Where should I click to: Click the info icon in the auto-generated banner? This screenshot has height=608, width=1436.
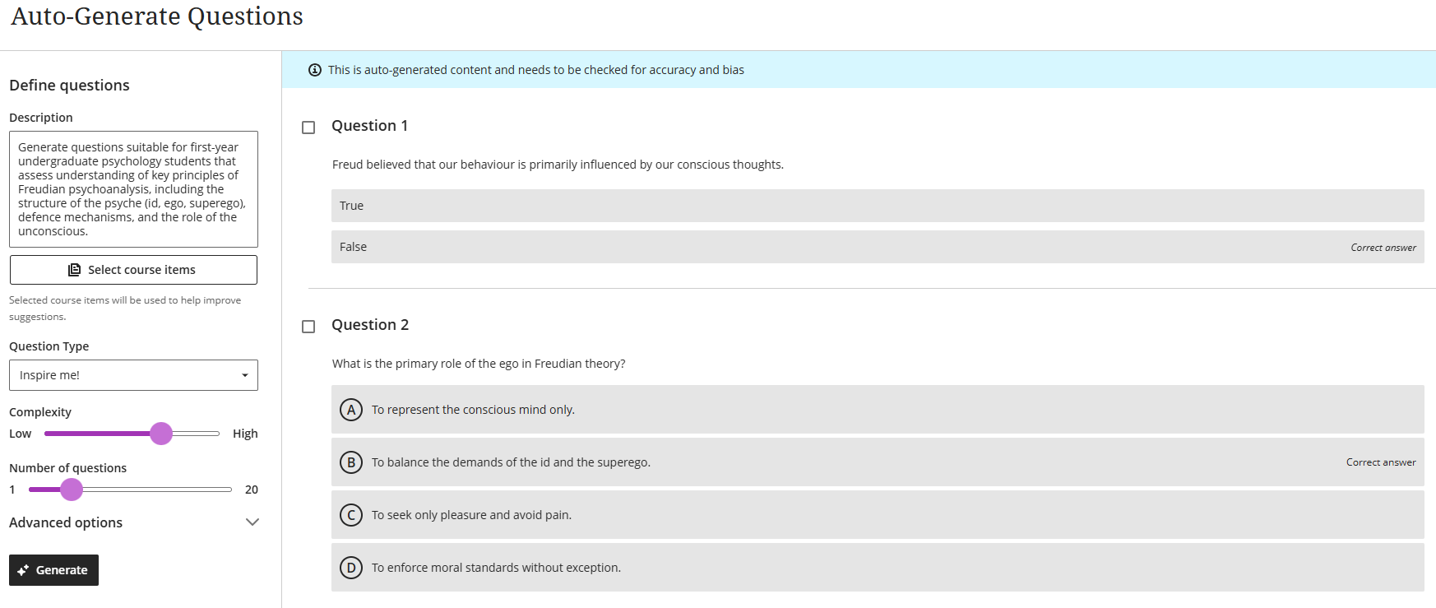click(315, 70)
